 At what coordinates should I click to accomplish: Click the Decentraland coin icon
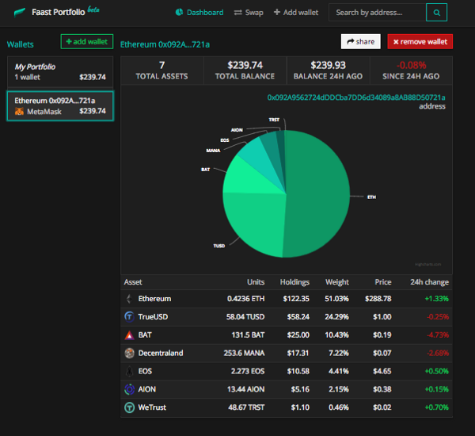[129, 353]
